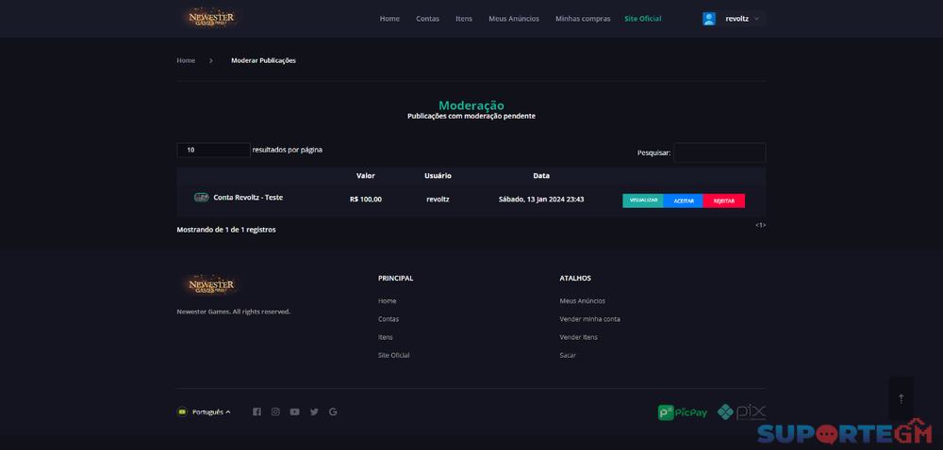Go to Meus Anúncios in navigation
943x450 pixels.
click(514, 19)
